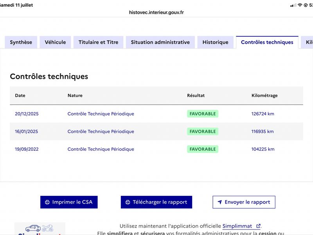Click the printer icon in Télécharger le rapport
The height and width of the screenshot is (235, 313).
pos(128,202)
